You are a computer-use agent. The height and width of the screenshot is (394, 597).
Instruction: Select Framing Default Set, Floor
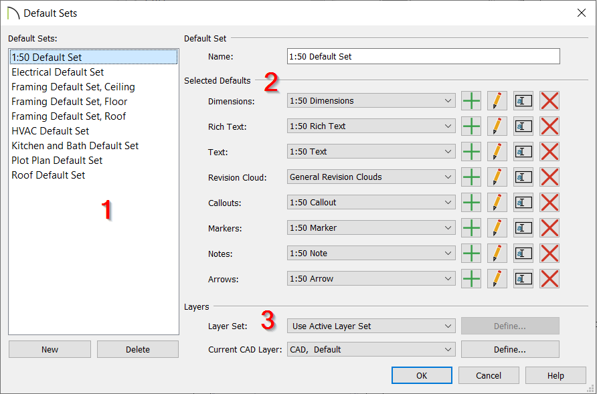click(x=94, y=102)
